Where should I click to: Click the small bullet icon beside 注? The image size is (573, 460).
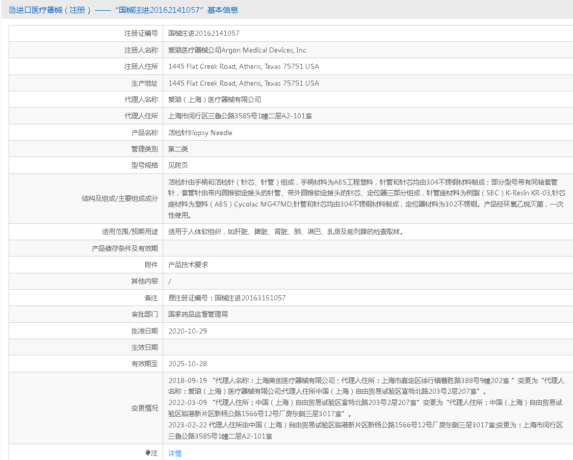tap(148, 453)
